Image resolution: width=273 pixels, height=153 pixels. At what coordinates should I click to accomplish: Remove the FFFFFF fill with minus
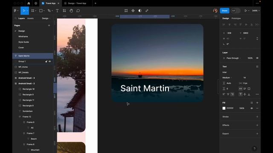pos(257,108)
